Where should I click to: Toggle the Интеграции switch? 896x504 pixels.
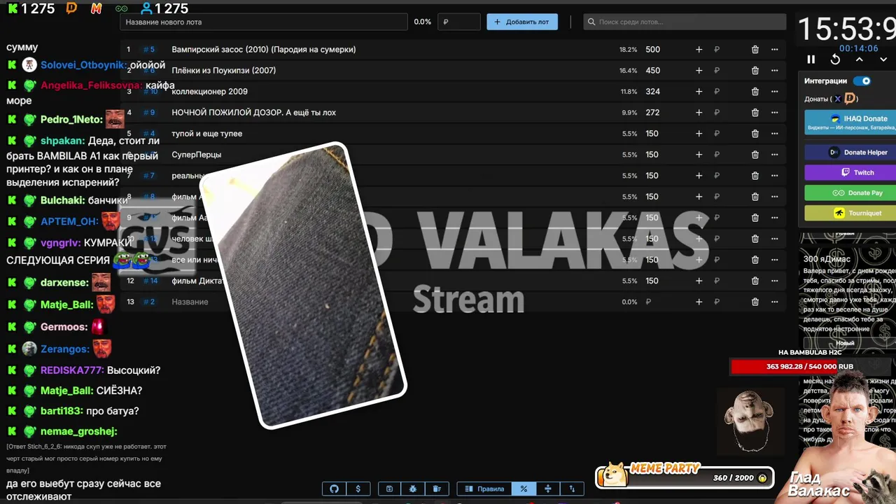862,81
